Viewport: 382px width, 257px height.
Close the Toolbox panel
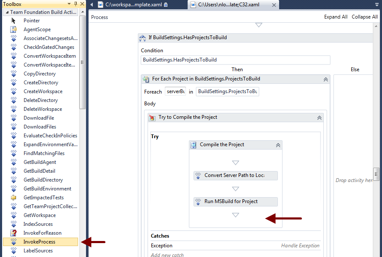click(x=82, y=4)
